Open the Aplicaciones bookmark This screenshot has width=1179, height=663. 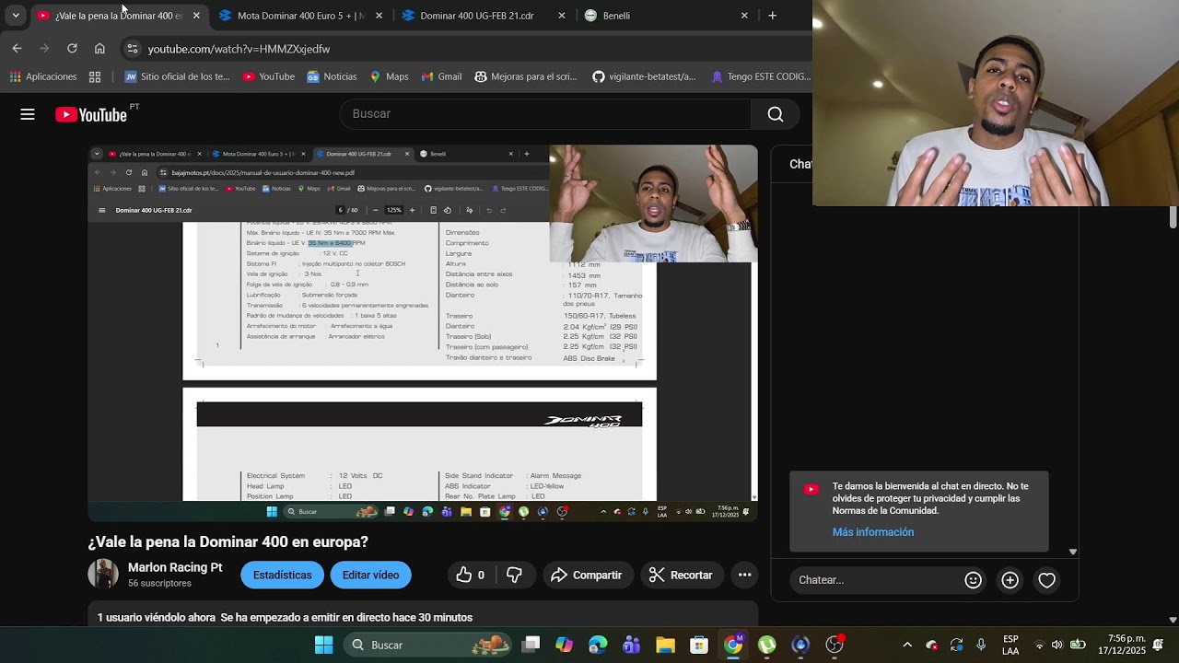point(43,76)
